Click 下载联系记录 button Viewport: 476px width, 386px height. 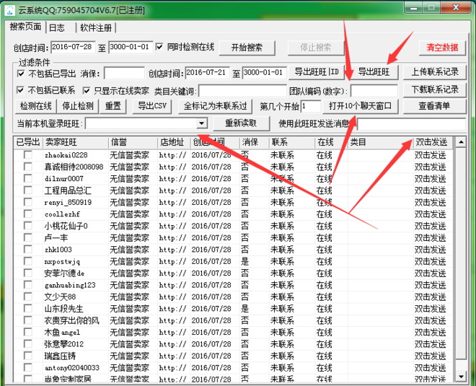435,90
